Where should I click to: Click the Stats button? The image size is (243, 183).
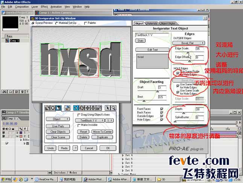(140, 41)
